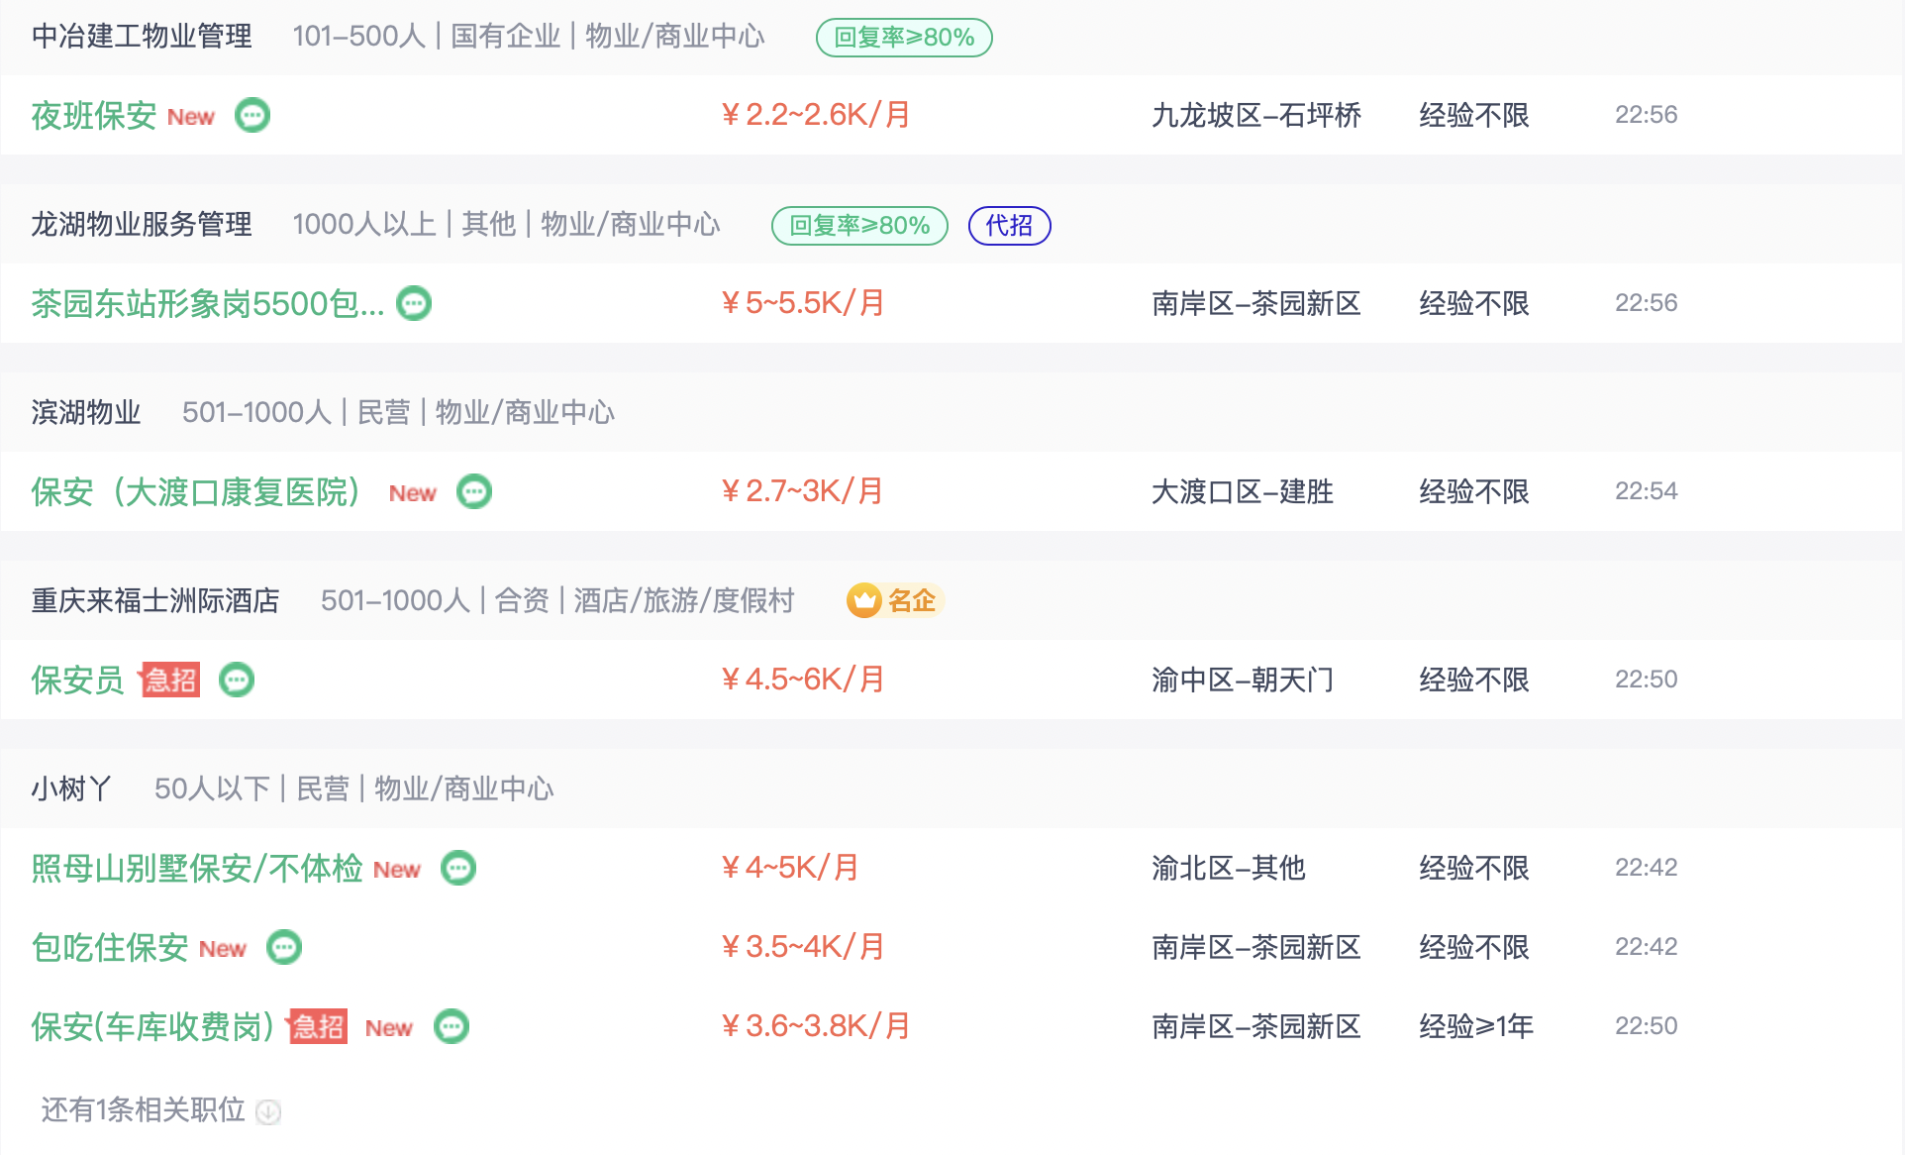
Task: Open chat icon for 照母山别墅保安 job
Action: 458,868
